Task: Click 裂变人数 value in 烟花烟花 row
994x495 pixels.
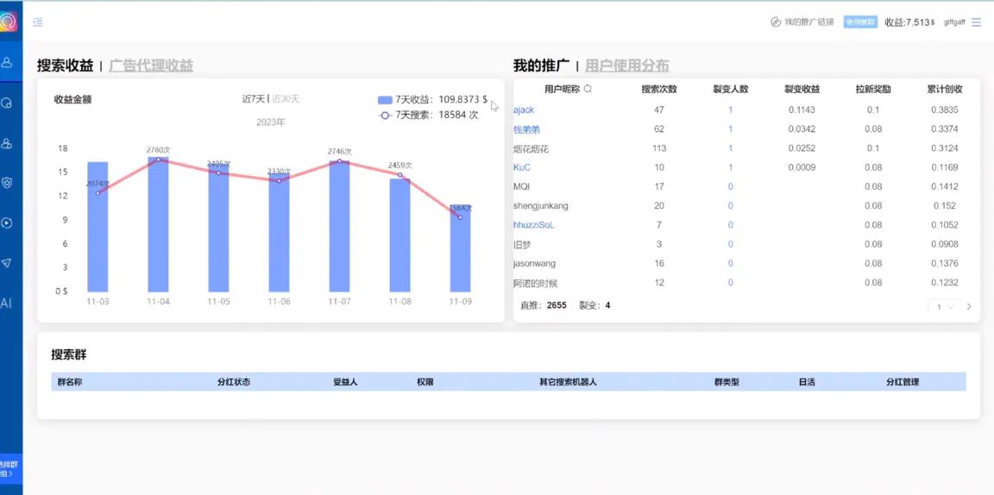Action: pos(730,148)
